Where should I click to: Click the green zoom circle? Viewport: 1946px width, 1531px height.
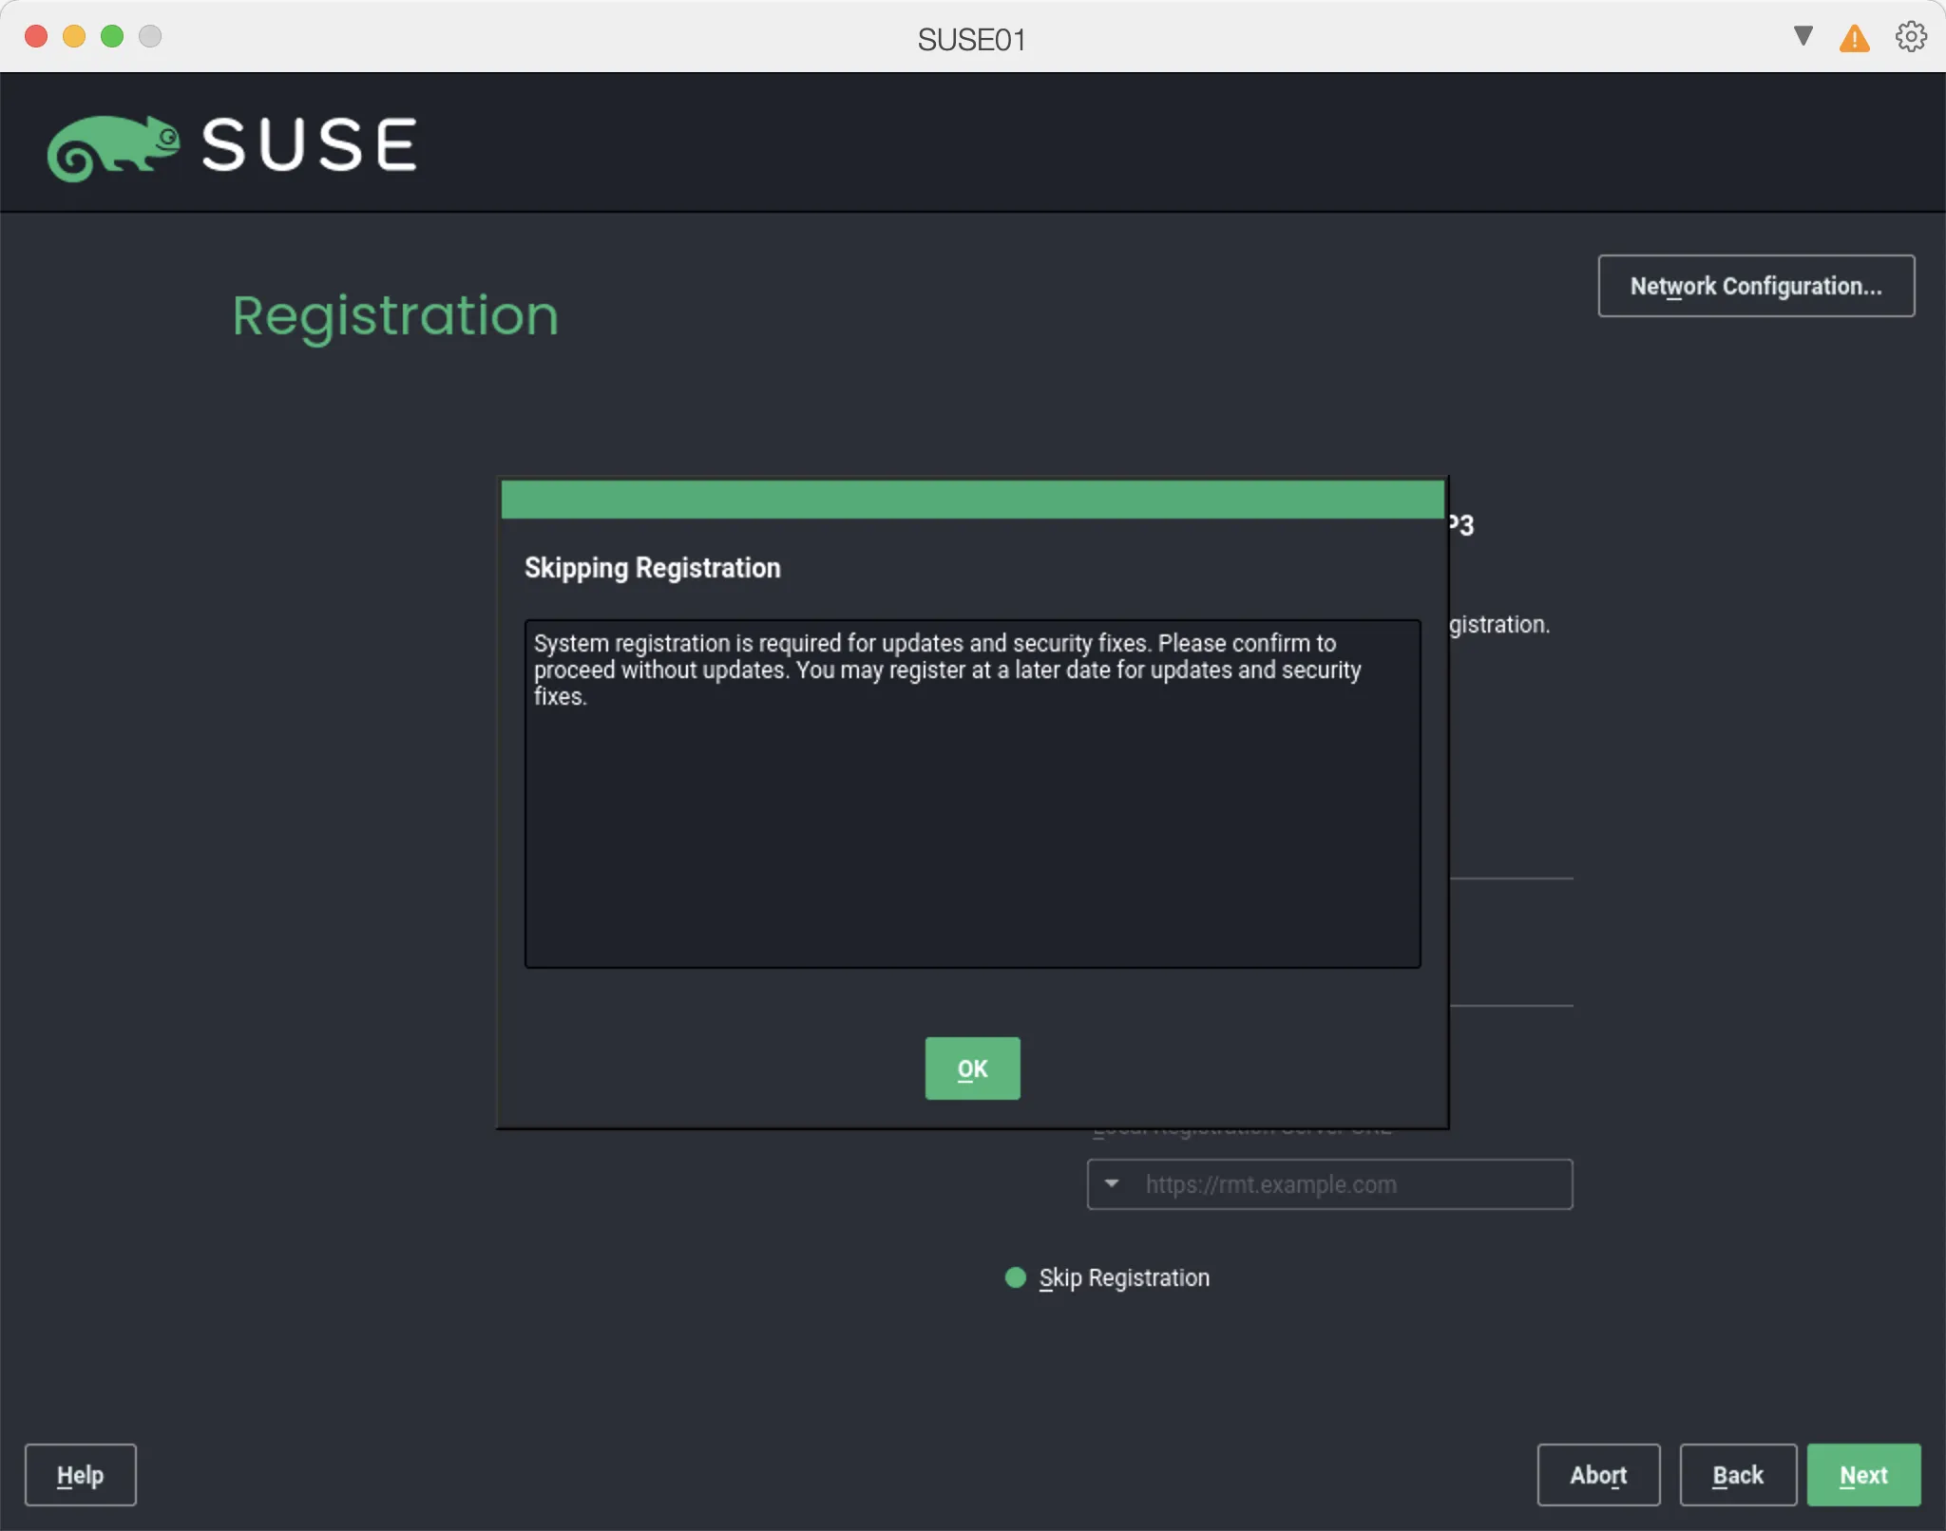point(112,35)
